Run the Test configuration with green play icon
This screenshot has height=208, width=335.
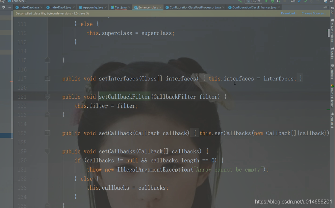[x=267, y=1]
